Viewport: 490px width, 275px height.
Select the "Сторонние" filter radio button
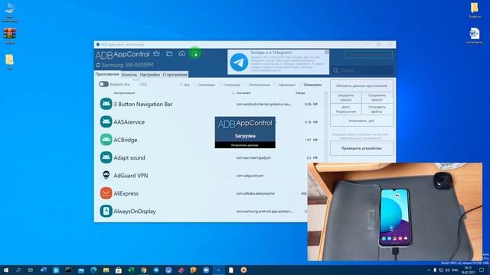220,85
